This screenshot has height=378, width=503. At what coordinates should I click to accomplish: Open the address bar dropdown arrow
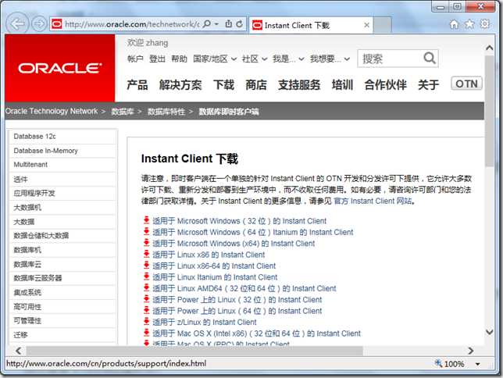pos(217,24)
